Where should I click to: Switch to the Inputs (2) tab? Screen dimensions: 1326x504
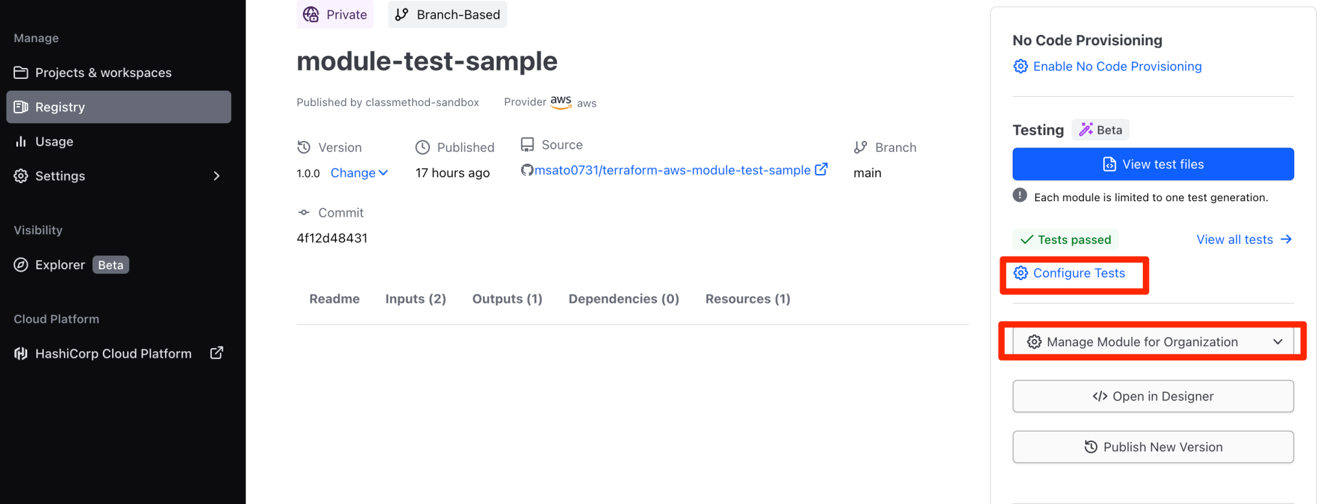tap(415, 298)
